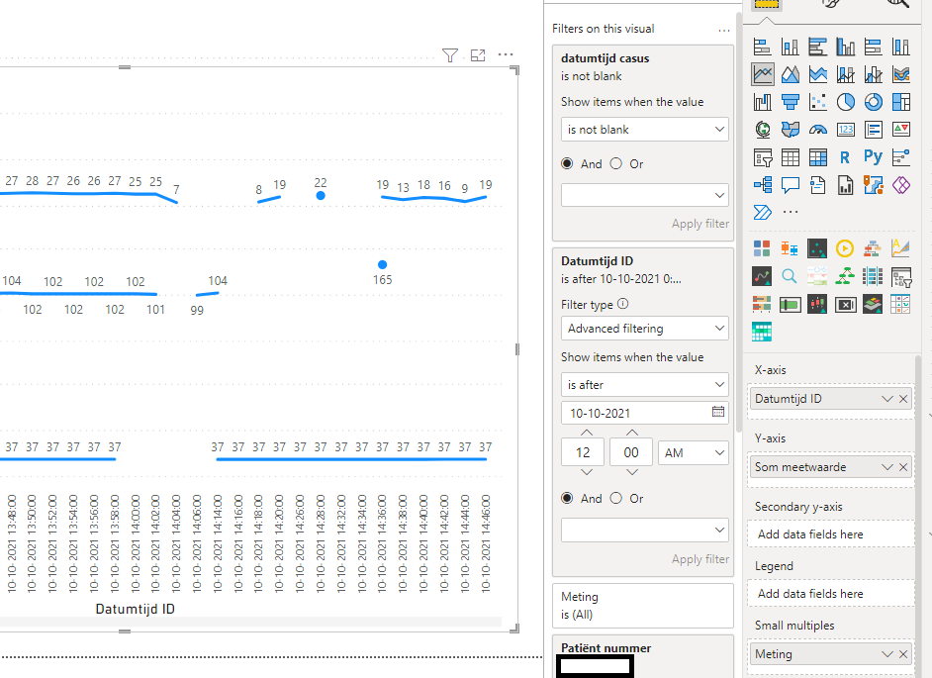
Task: Click the 10-10-2021 date field
Action: coord(645,413)
